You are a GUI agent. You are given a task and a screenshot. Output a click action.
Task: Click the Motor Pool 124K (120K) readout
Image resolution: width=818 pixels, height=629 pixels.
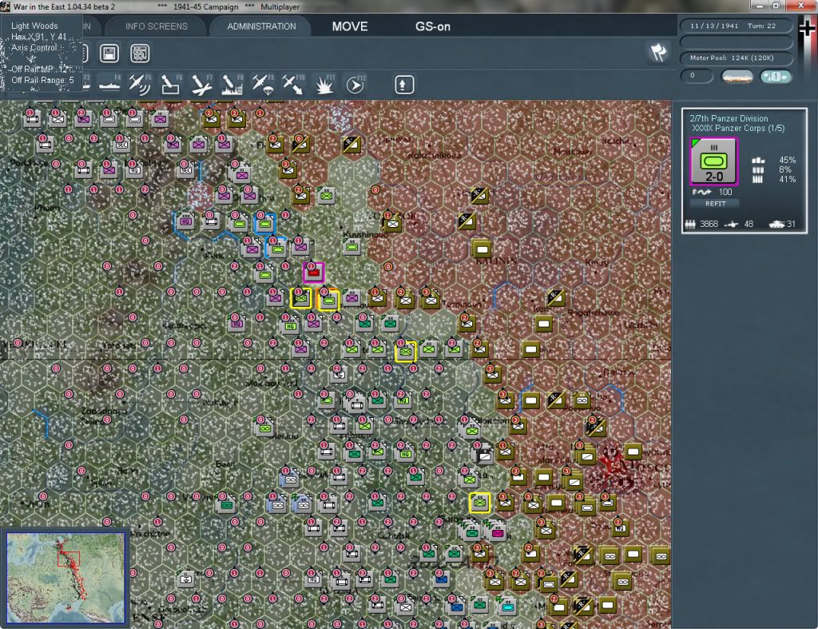pos(736,58)
